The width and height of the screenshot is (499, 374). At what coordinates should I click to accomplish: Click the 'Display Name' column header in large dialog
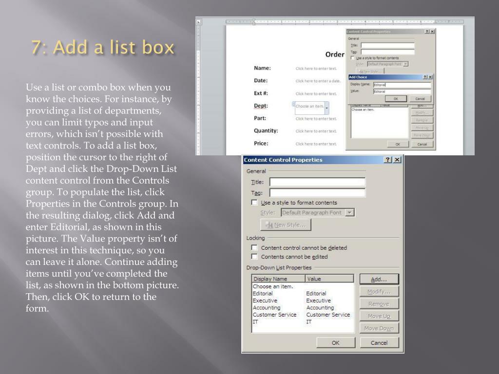278,279
